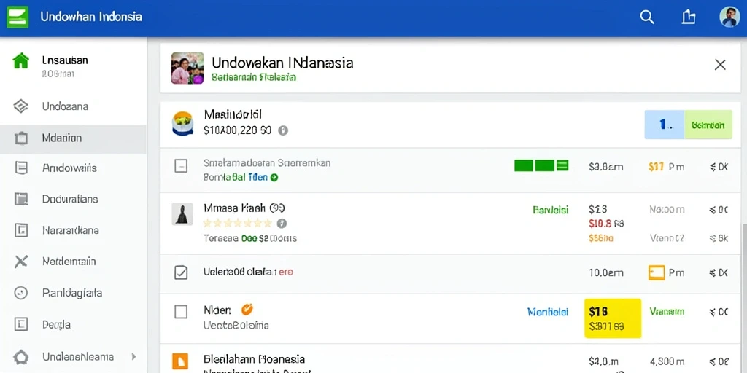
Task: Click the info icon after star rating
Action: click(282, 223)
